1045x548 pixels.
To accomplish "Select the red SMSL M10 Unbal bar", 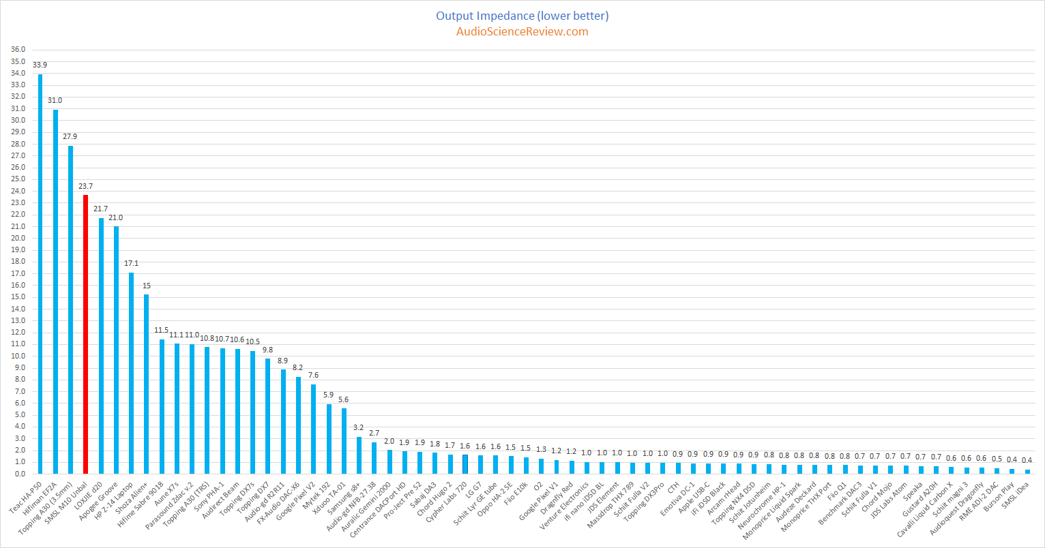I will tap(86, 334).
